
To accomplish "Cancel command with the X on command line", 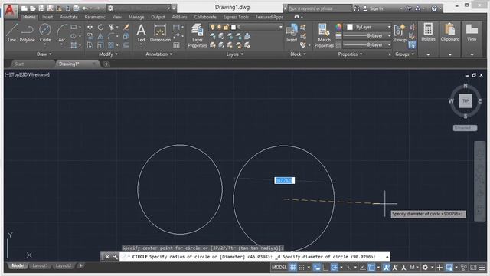I will (107, 257).
